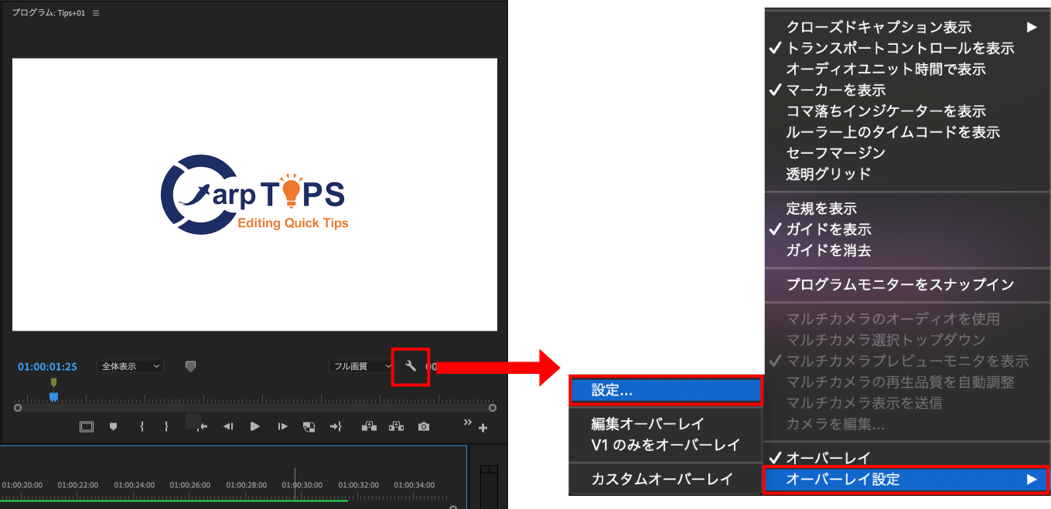Uncheck the オーバーレイ menu item
This screenshot has width=1051, height=509.
click(908, 457)
